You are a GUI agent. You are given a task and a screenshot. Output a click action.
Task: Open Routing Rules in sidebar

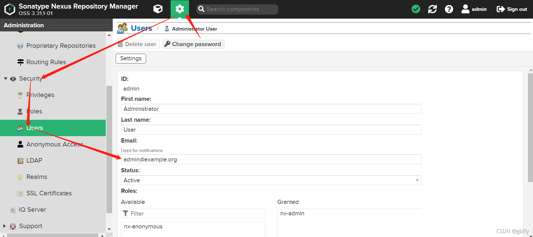(46, 62)
